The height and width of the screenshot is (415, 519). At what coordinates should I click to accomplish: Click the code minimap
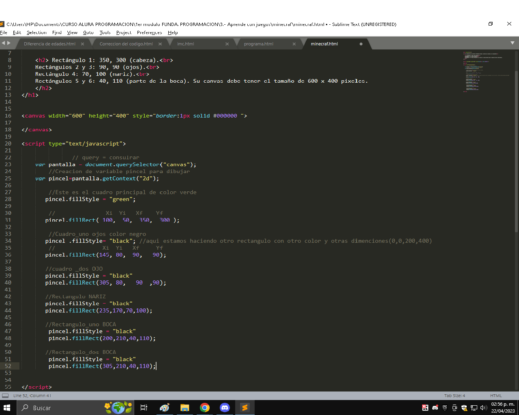click(487, 73)
